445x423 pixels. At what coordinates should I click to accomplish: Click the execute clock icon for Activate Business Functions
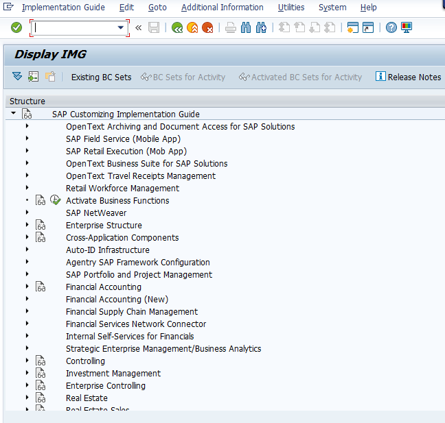[56, 200]
